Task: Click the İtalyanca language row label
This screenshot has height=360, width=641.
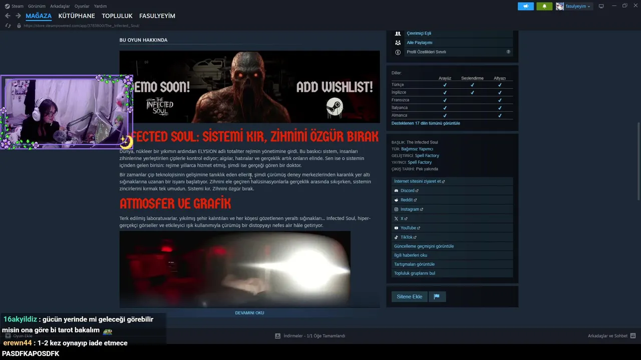Action: (x=400, y=107)
